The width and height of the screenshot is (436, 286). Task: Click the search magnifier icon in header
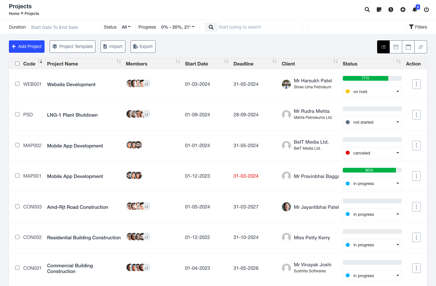tap(367, 10)
